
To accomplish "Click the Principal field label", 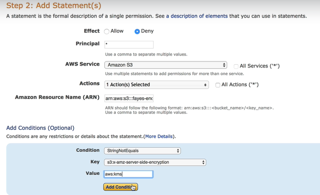I will pos(87,44).
